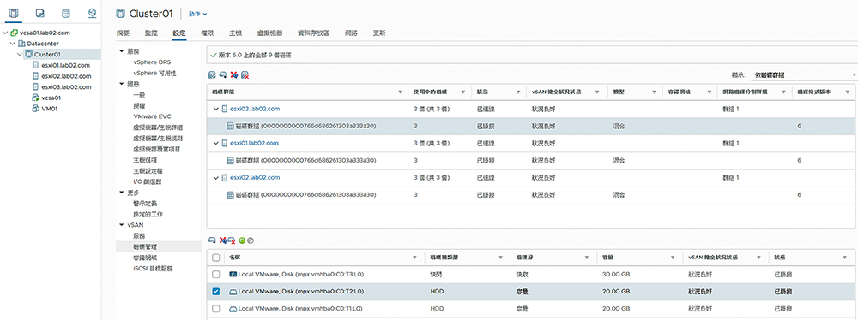The height and width of the screenshot is (320, 858).
Task: Click the disk group icon under esxi02.lab02.com
Action: point(230,195)
